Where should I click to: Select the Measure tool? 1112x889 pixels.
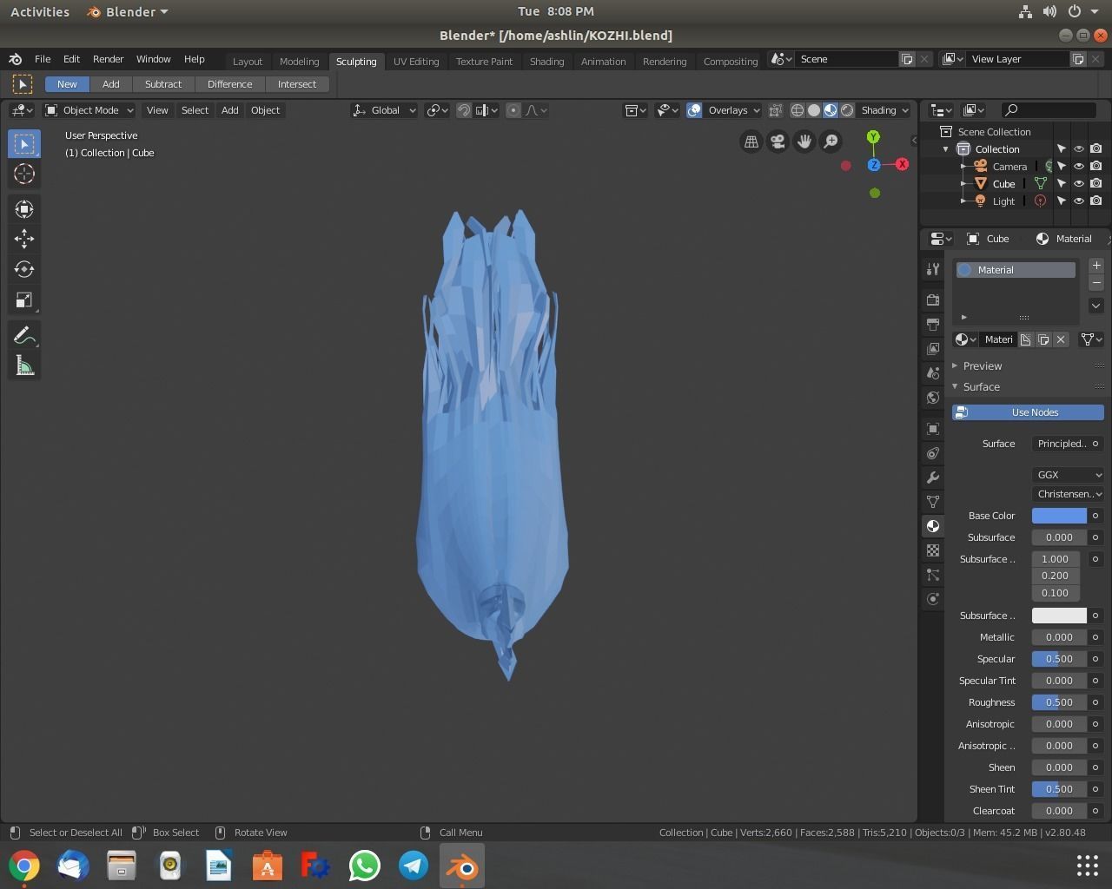pos(24,366)
